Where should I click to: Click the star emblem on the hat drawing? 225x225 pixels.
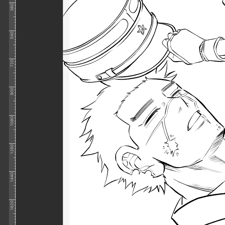[142, 30]
